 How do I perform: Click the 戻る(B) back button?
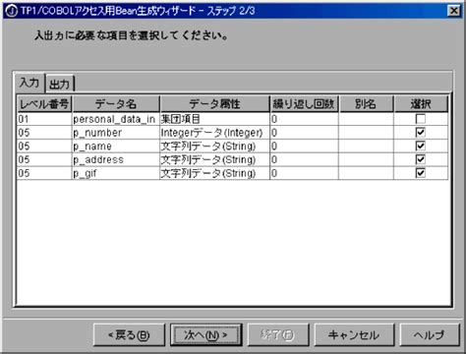(x=129, y=335)
